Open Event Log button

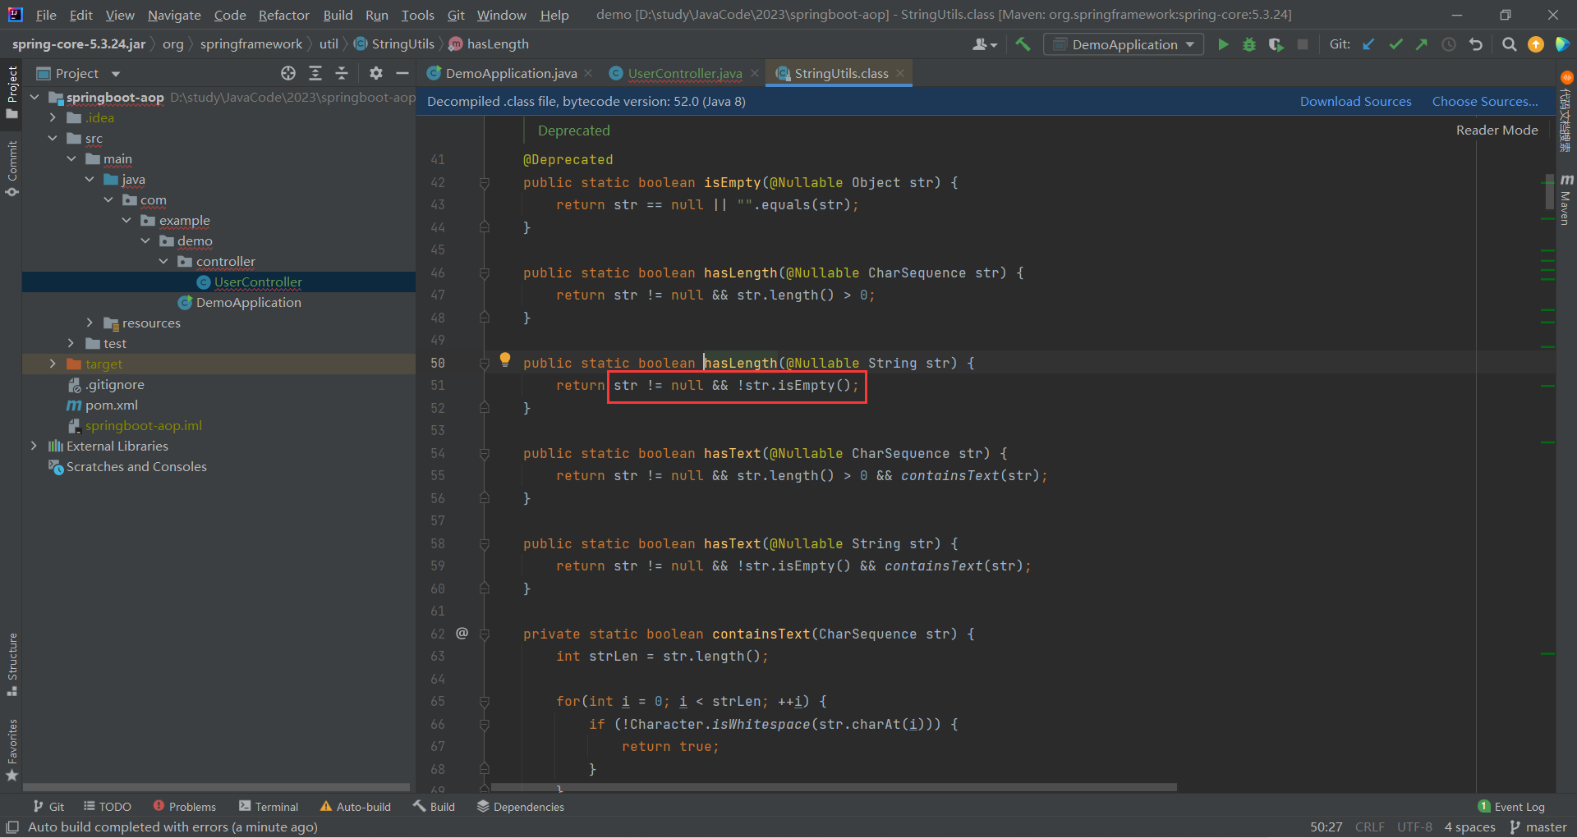pyautogui.click(x=1511, y=807)
